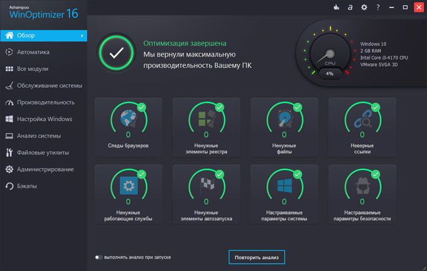
Task: Click the 2 GB RAM text
Action: (370, 51)
